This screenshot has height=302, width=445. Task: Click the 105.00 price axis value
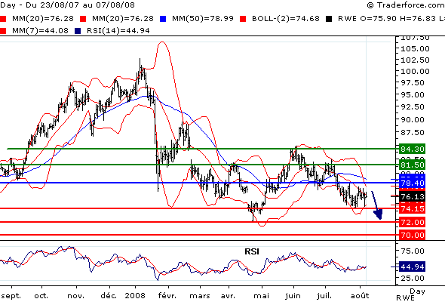415,49
